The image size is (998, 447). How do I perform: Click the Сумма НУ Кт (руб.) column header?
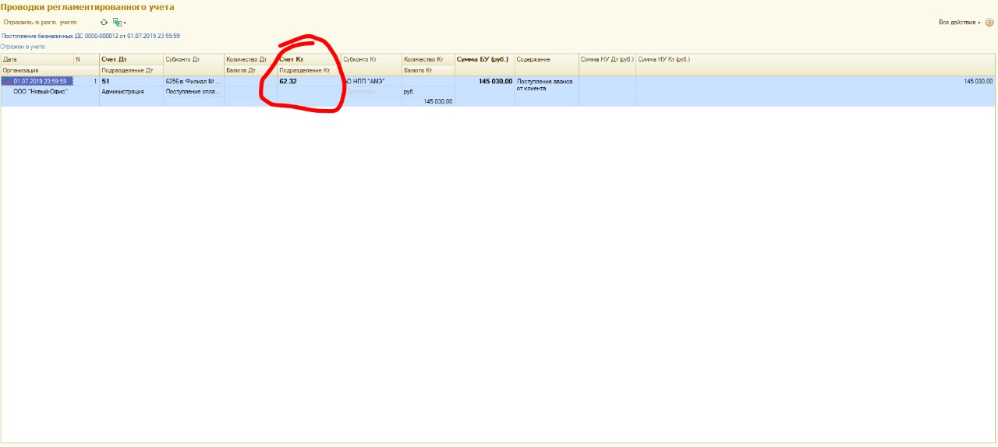(664, 59)
